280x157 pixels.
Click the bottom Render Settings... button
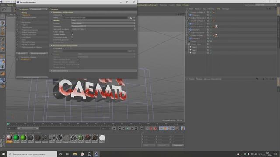(32, 78)
